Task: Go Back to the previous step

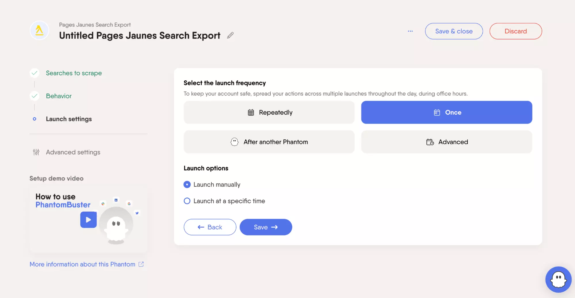Action: pos(210,227)
